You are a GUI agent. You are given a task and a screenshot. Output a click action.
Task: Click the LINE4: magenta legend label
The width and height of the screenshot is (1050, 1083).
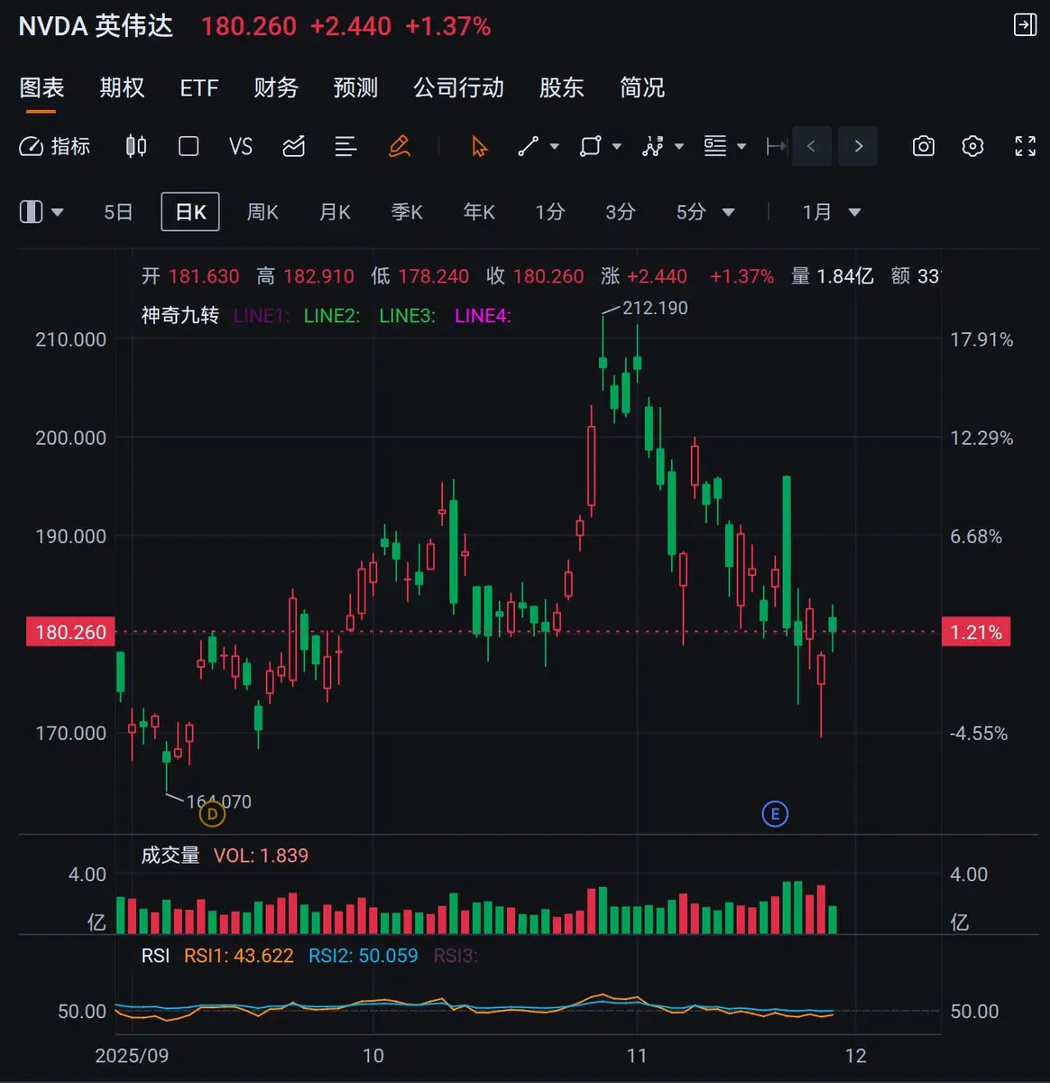pos(483,315)
